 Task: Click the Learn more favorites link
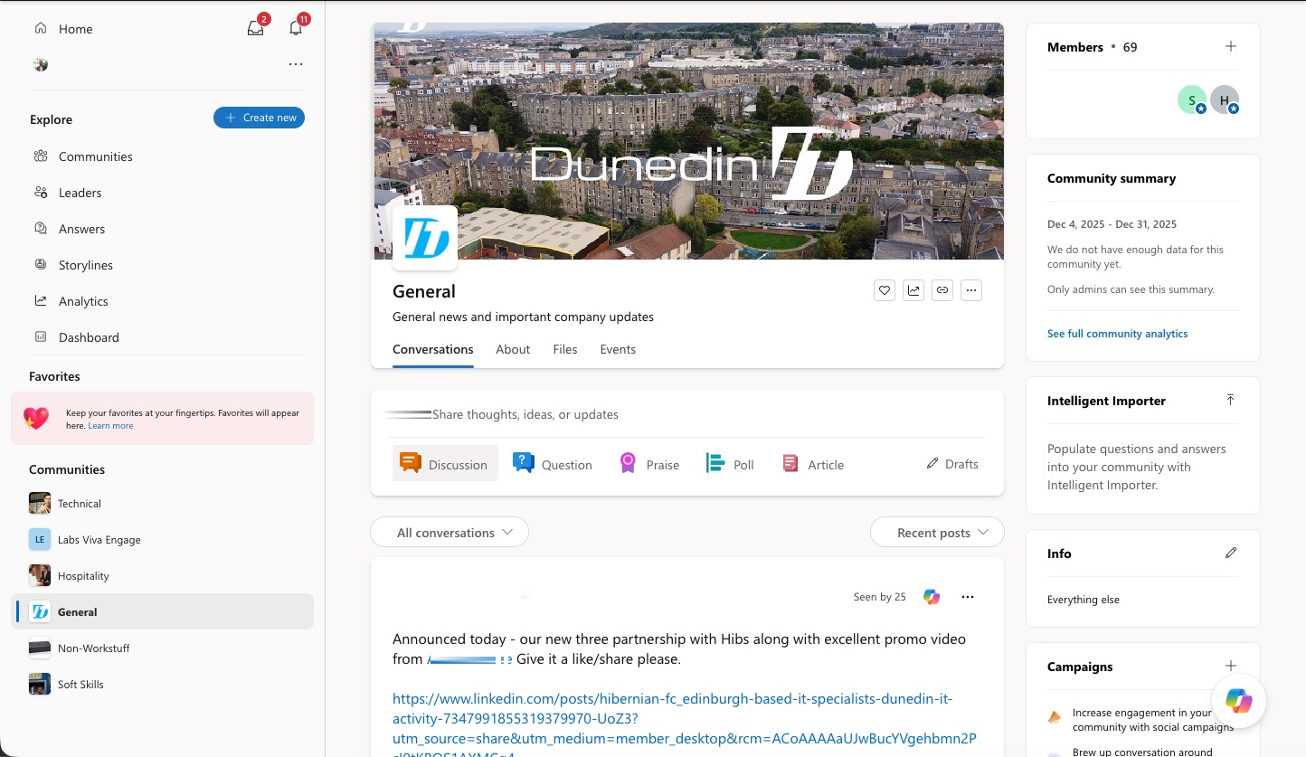(110, 426)
